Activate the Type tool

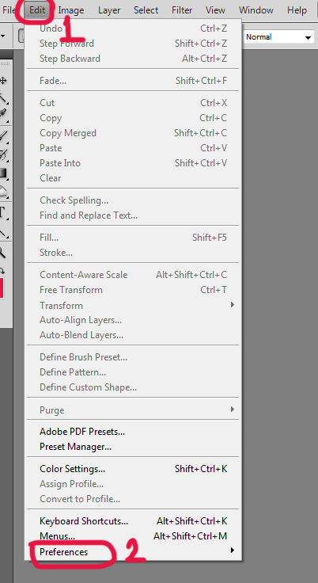tap(3, 213)
